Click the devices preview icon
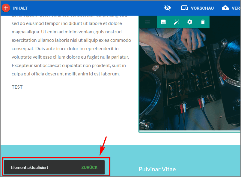Screen dimensions: 241x177 click(184, 8)
